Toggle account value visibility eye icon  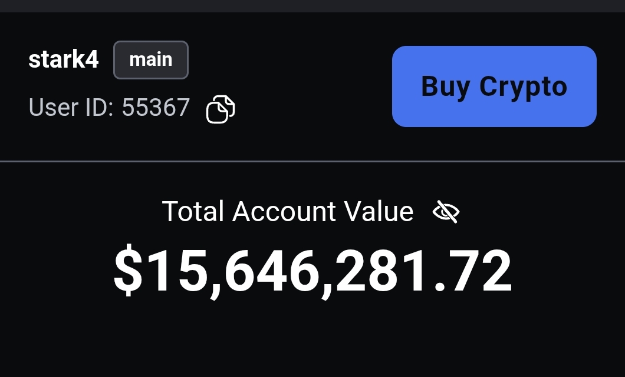[446, 212]
